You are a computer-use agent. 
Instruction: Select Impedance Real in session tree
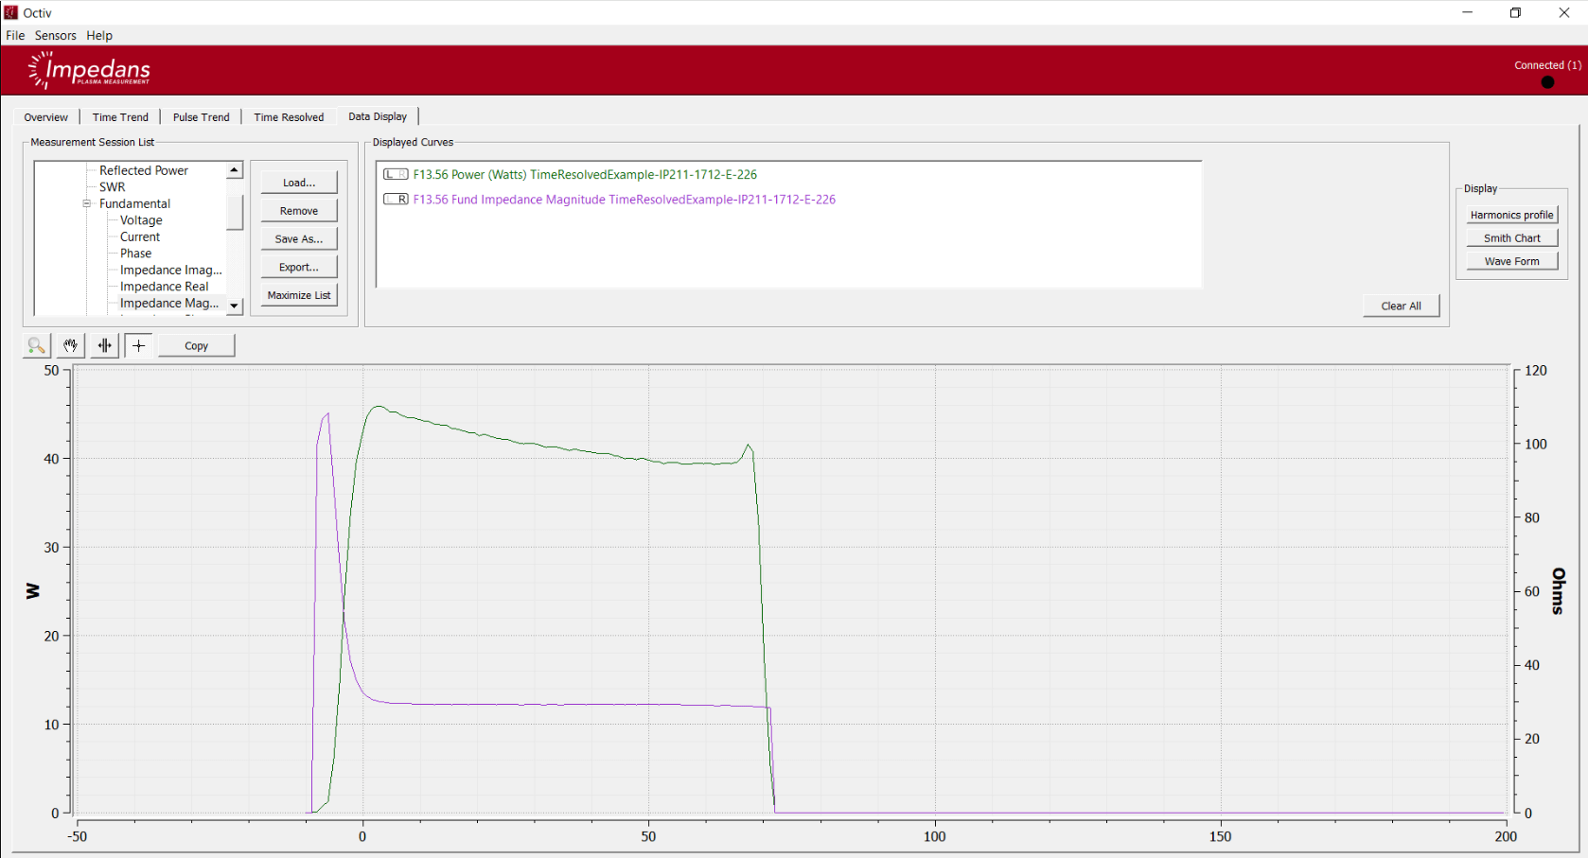pos(164,287)
